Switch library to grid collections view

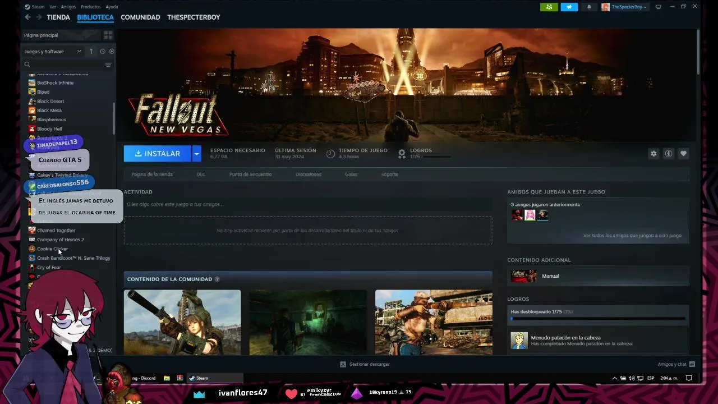(108, 35)
